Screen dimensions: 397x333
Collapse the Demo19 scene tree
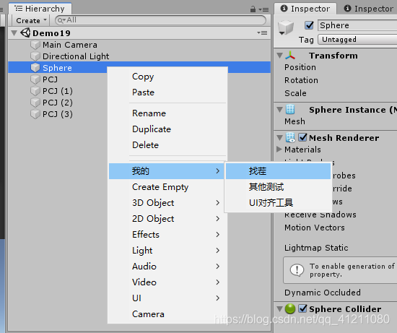pyautogui.click(x=14, y=33)
